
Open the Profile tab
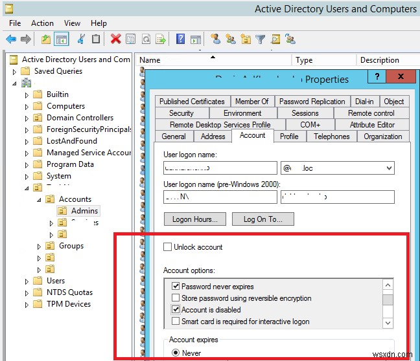[x=289, y=137]
